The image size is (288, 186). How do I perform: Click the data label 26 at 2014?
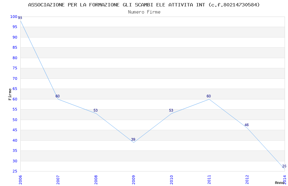pyautogui.click(x=284, y=166)
